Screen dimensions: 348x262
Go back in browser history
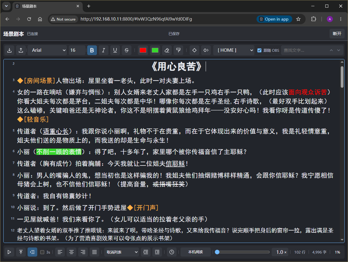pyautogui.click(x=7, y=19)
